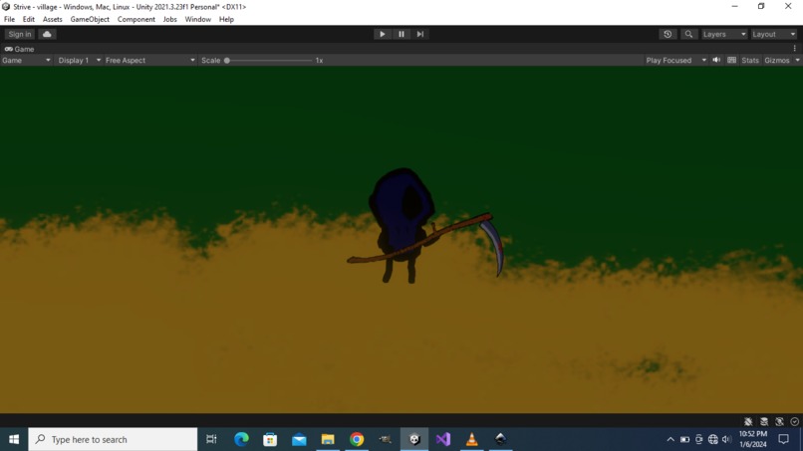This screenshot has width=803, height=451.
Task: Open Visual Studio from taskbar
Action: point(443,439)
